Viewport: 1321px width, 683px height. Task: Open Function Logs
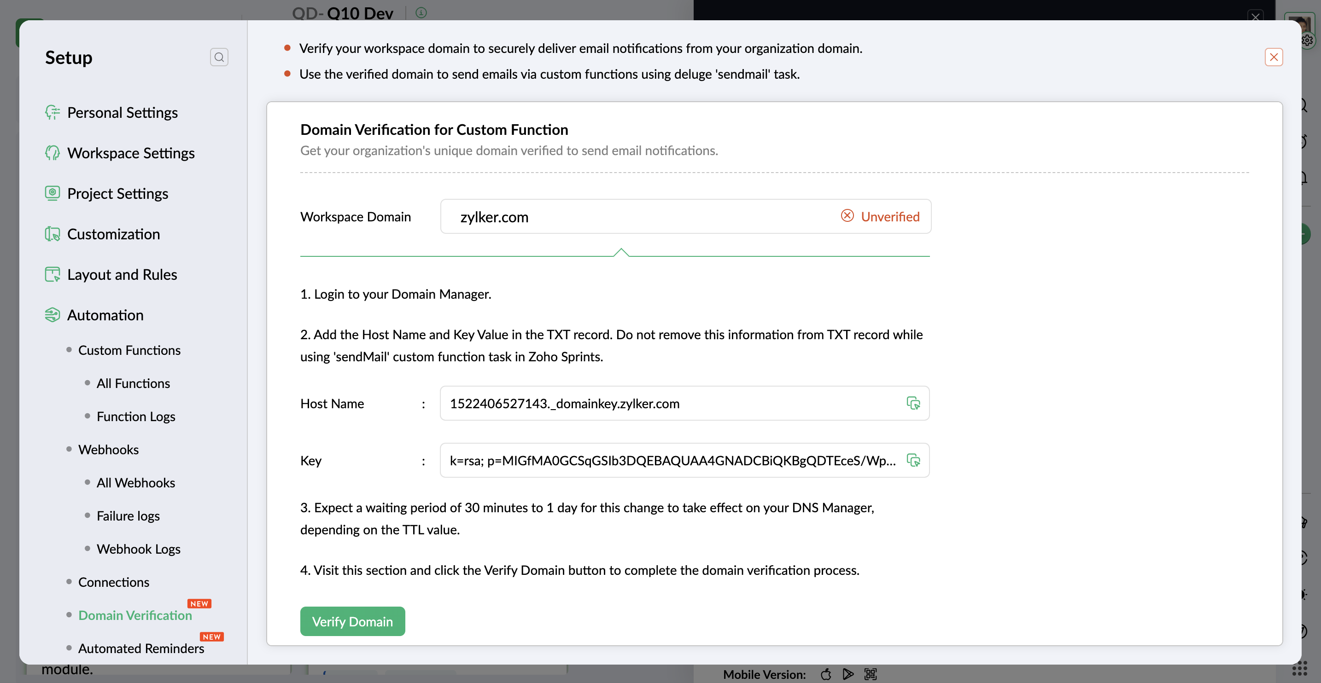[x=136, y=417]
